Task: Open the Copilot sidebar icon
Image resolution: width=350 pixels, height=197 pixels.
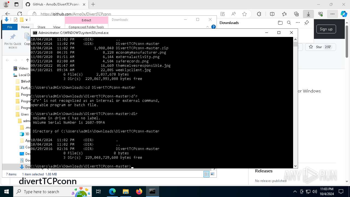Action: click(x=344, y=14)
